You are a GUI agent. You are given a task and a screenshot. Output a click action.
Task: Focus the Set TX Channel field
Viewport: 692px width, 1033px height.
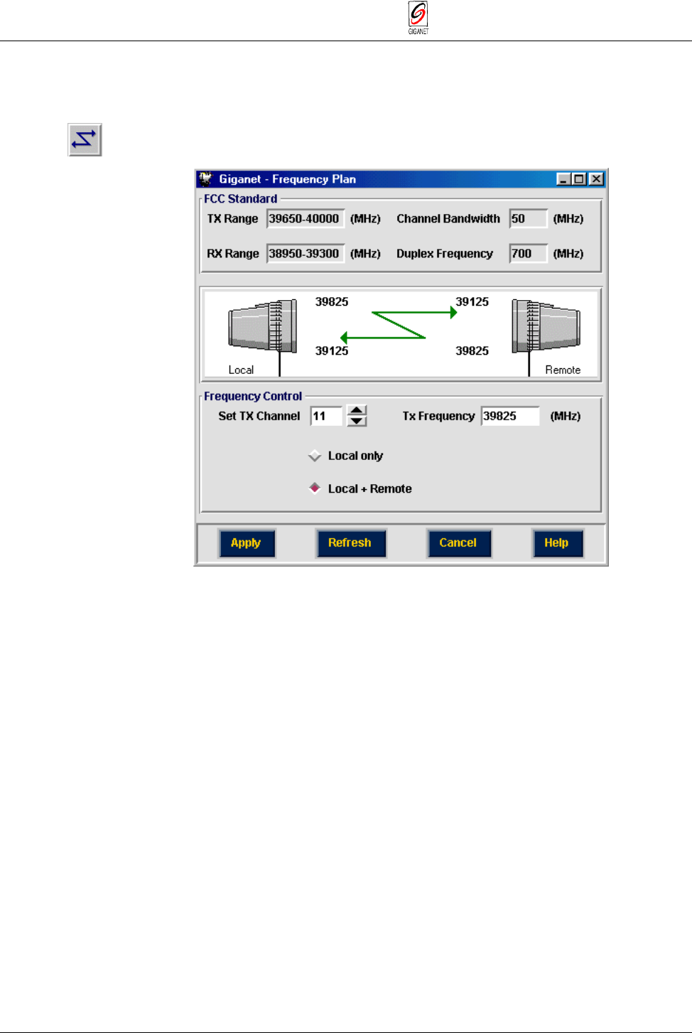point(327,416)
